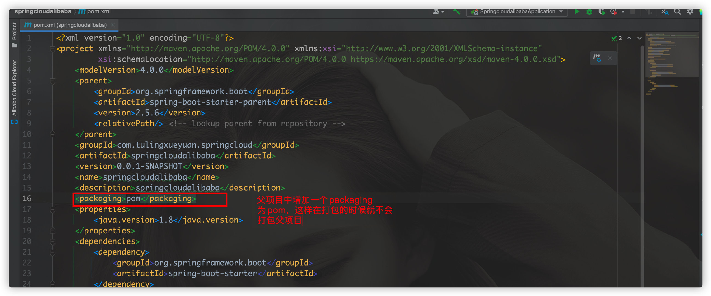Collapse the properties block on line 17
The image size is (711, 296).
coord(52,209)
